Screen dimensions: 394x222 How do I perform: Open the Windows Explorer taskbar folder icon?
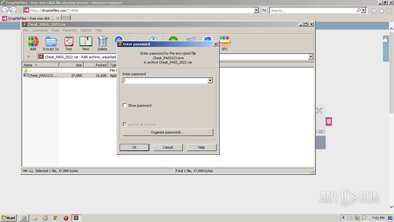pyautogui.click(x=35, y=218)
